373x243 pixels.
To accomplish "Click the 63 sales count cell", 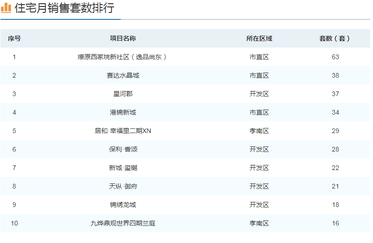I will click(335, 57).
